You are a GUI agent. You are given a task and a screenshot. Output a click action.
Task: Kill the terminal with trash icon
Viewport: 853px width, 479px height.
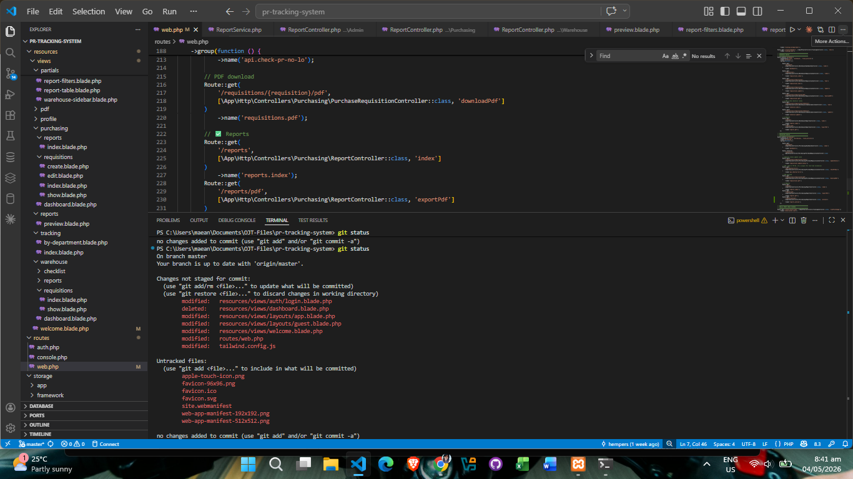(x=804, y=220)
